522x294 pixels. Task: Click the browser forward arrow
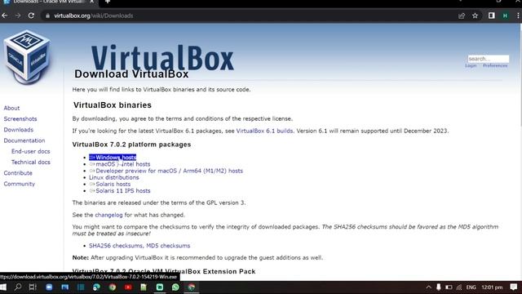(18, 16)
